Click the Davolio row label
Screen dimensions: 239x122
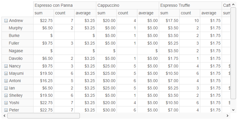(16, 58)
